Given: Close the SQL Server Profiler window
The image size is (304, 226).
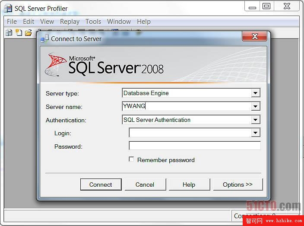Looking at the screenshot, I should [x=287, y=6].
